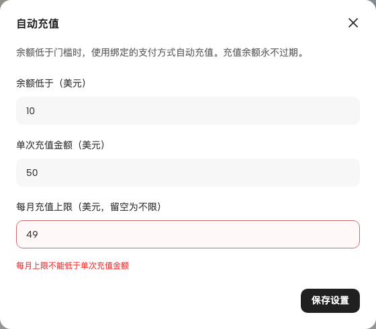Place cursor on the value 10
The width and height of the screenshot is (376, 329).
[x=30, y=111]
